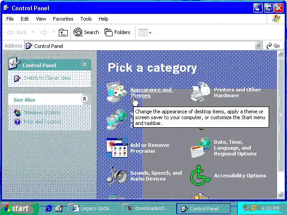Viewport: 287px width, 215px height.
Task: Open the Tools menu
Action: tap(86, 19)
